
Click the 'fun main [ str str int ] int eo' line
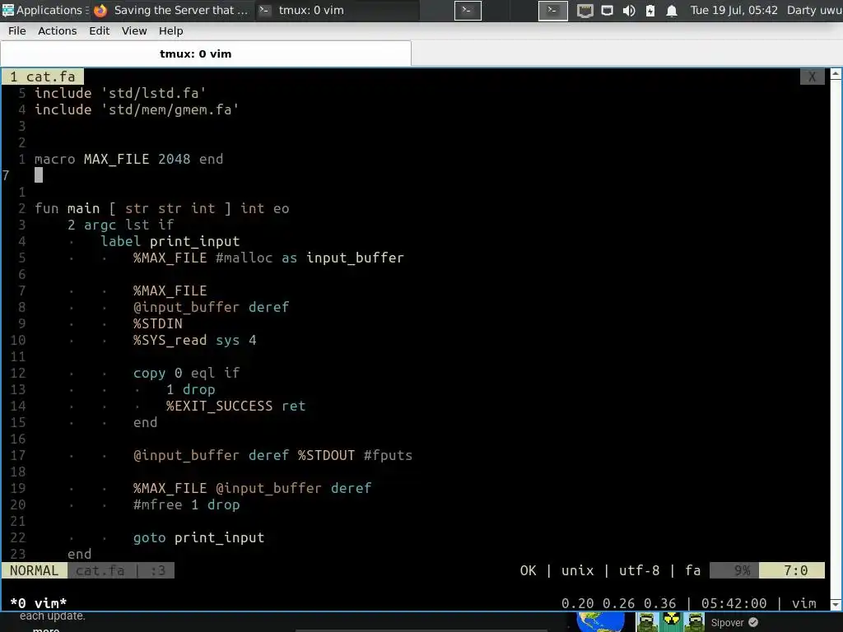pyautogui.click(x=162, y=208)
